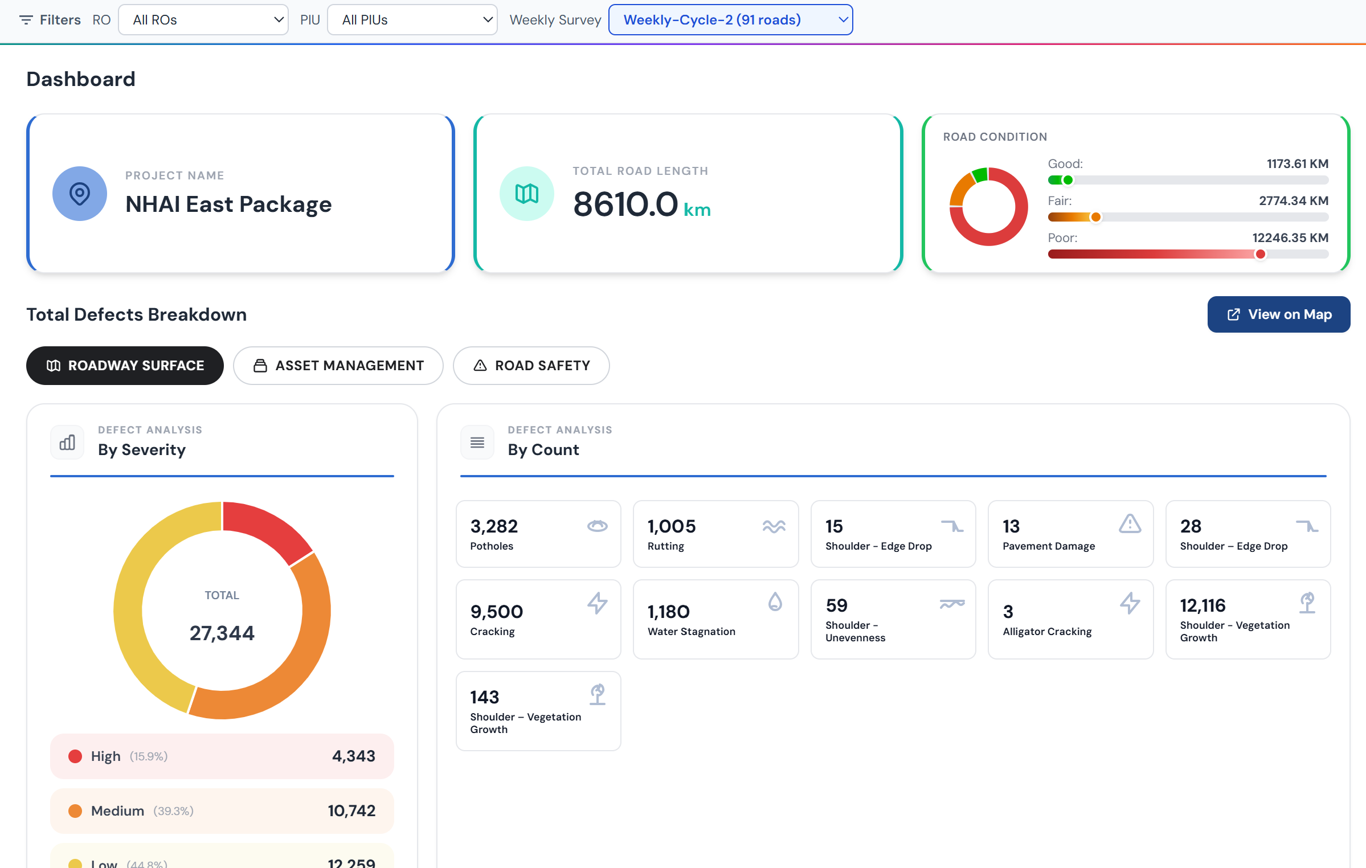Screen dimensions: 1366x868
Task: Click the Filters icon in the top bar
Action: click(26, 20)
